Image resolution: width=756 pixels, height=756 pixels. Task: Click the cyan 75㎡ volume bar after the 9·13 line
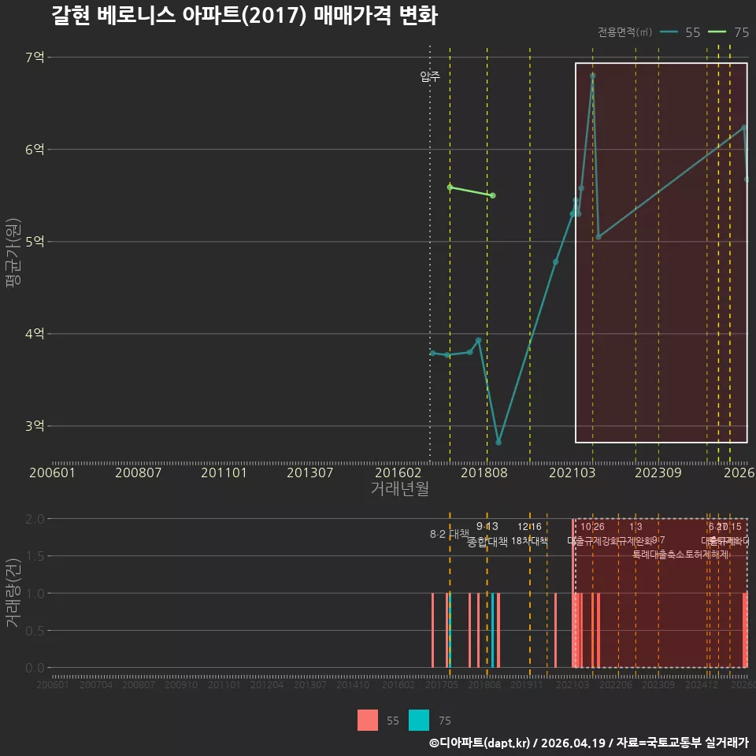pos(493,630)
